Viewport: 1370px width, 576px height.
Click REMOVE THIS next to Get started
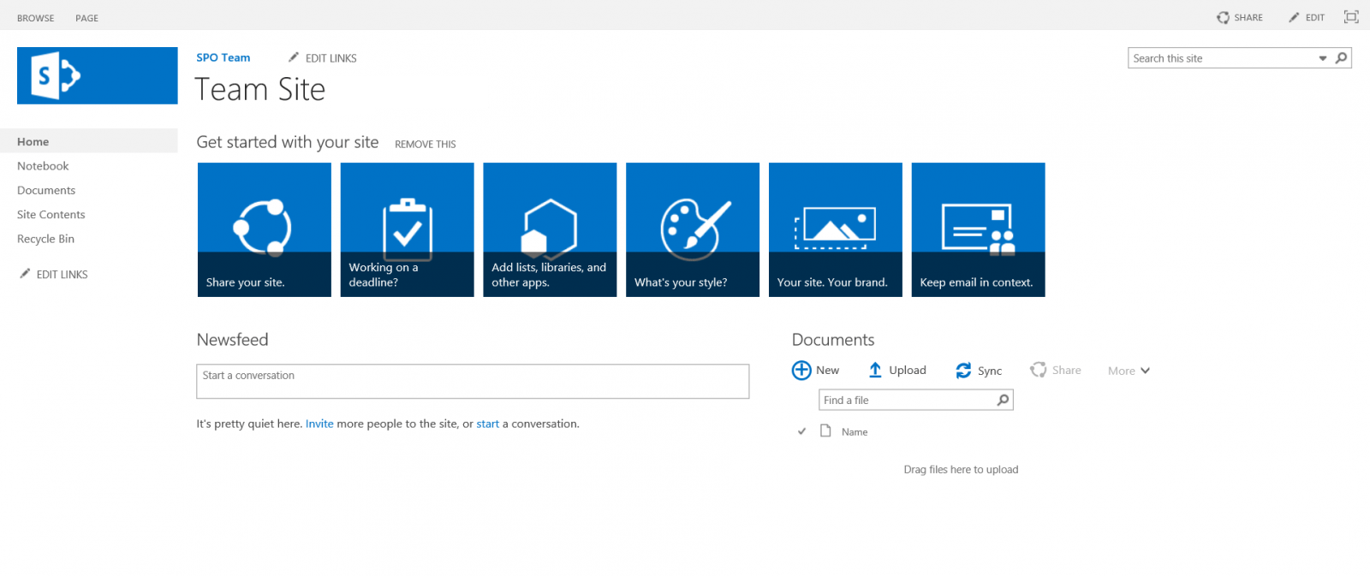coord(426,145)
